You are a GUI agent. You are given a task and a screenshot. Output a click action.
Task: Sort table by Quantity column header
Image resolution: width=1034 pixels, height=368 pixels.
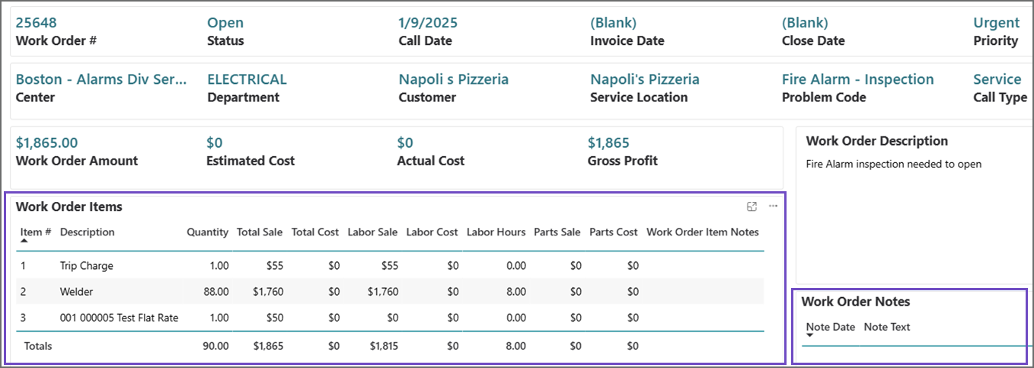(207, 232)
